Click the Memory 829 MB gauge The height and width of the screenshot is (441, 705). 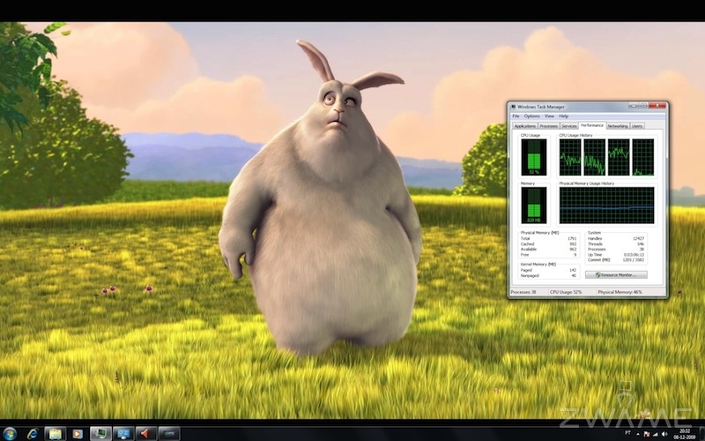534,206
